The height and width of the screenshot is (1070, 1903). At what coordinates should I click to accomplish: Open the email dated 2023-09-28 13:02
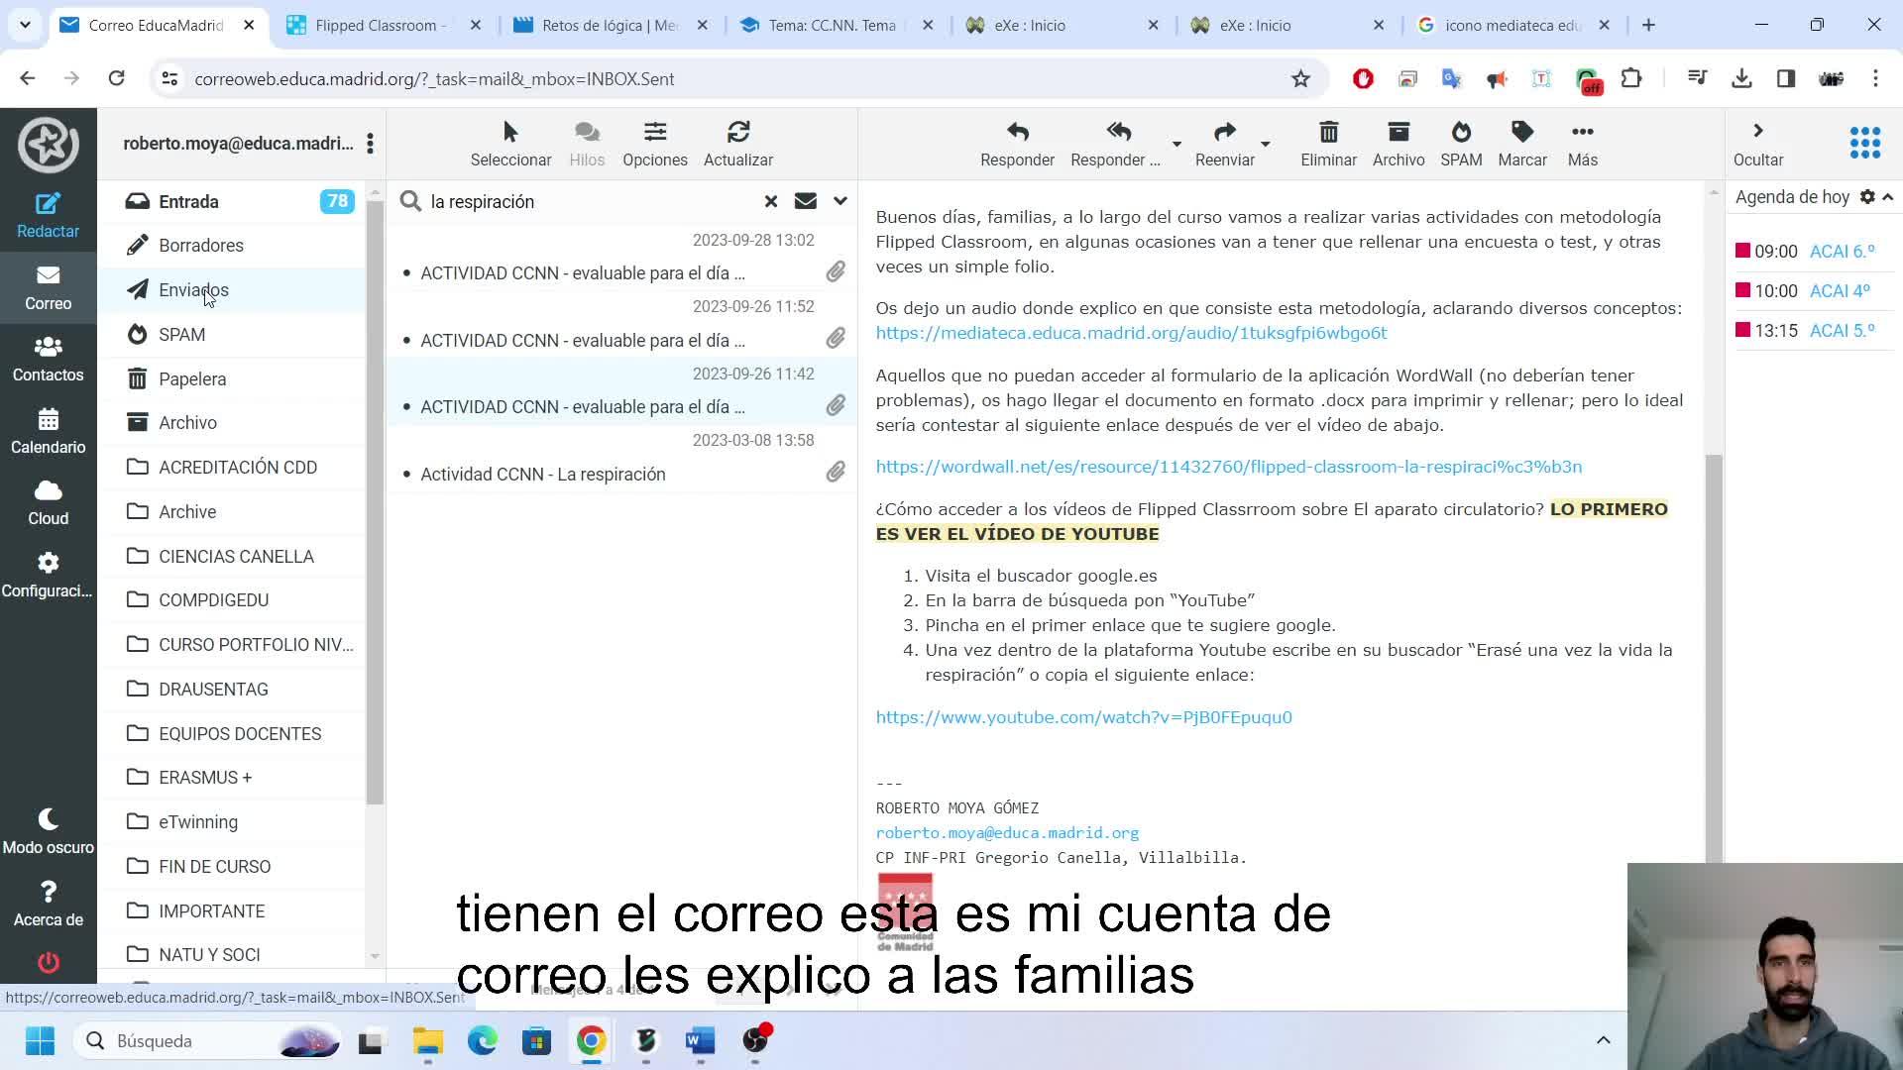[621, 258]
